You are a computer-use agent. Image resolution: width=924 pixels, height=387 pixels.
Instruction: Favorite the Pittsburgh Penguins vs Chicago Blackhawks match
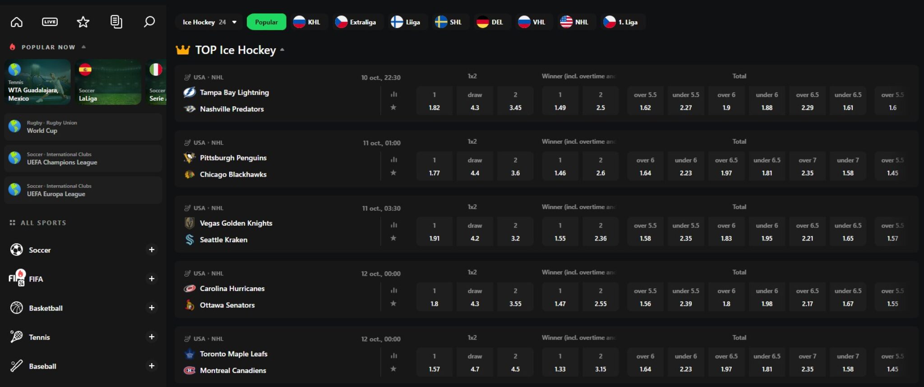click(x=393, y=173)
